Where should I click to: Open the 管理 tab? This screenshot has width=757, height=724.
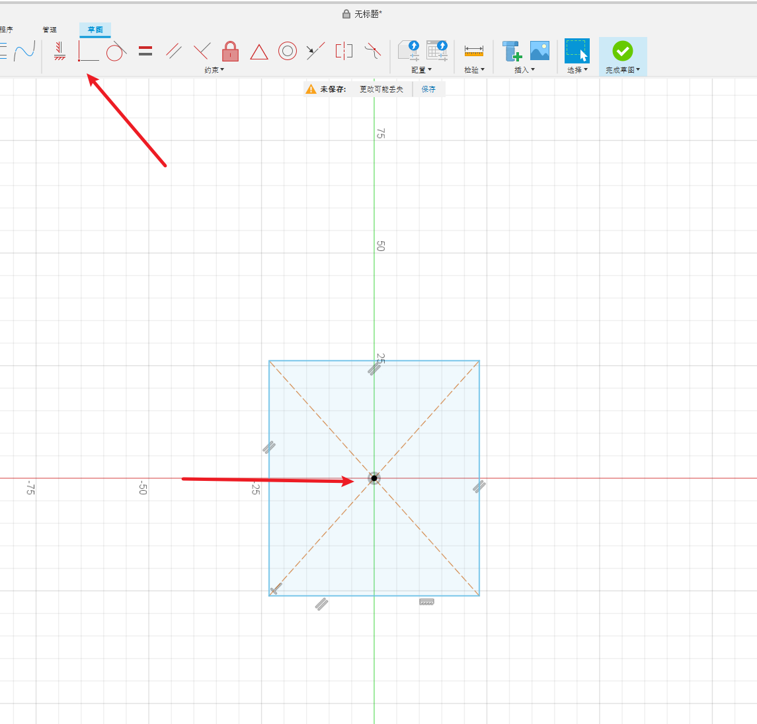tap(50, 30)
